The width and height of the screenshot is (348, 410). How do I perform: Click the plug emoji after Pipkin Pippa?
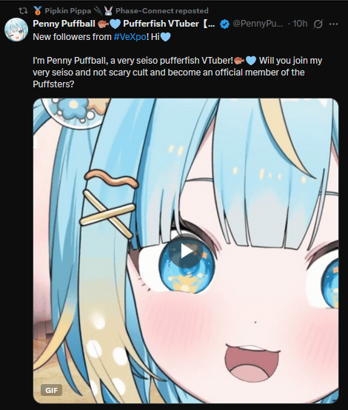coord(98,10)
